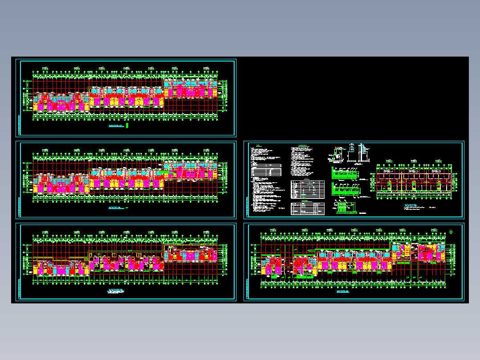The height and width of the screenshot is (360, 480).
Task: Select the floor plan sheet containing the north arrow
Action: (x=354, y=262)
